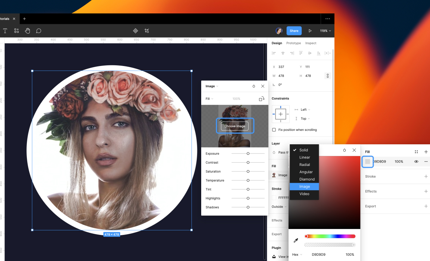This screenshot has height=261, width=430.
Task: Toggle D9D9D9 fill visibility eye
Action: tap(416, 161)
